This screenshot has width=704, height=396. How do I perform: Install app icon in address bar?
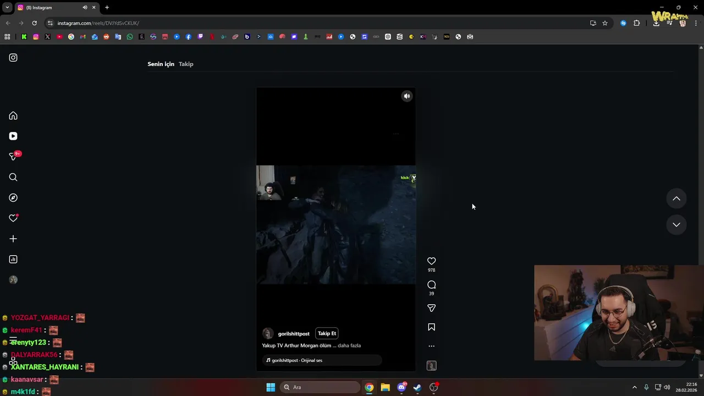coord(593,23)
